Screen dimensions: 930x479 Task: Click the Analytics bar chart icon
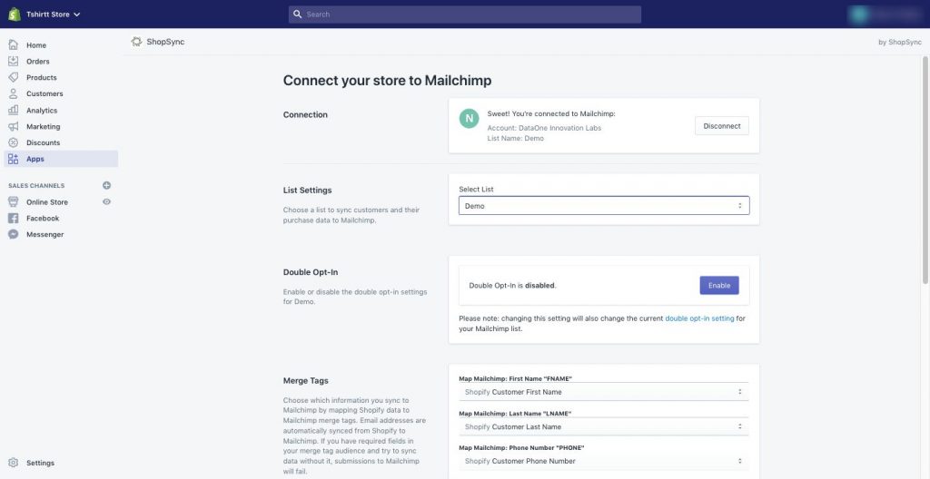13,111
